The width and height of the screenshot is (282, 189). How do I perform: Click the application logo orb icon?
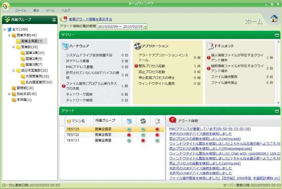pyautogui.click(x=6, y=7)
